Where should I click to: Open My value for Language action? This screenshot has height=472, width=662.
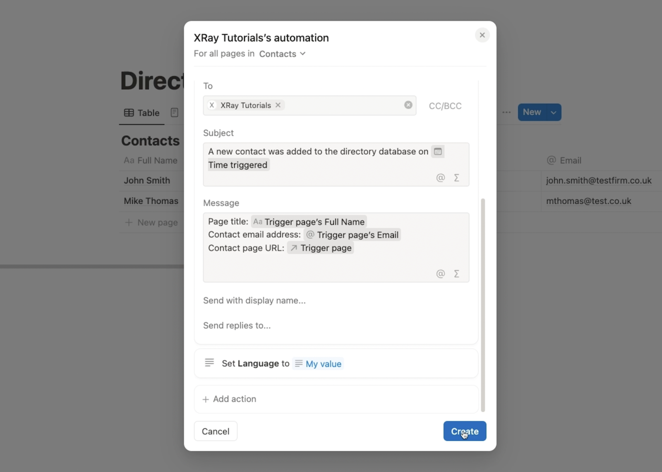(318, 364)
